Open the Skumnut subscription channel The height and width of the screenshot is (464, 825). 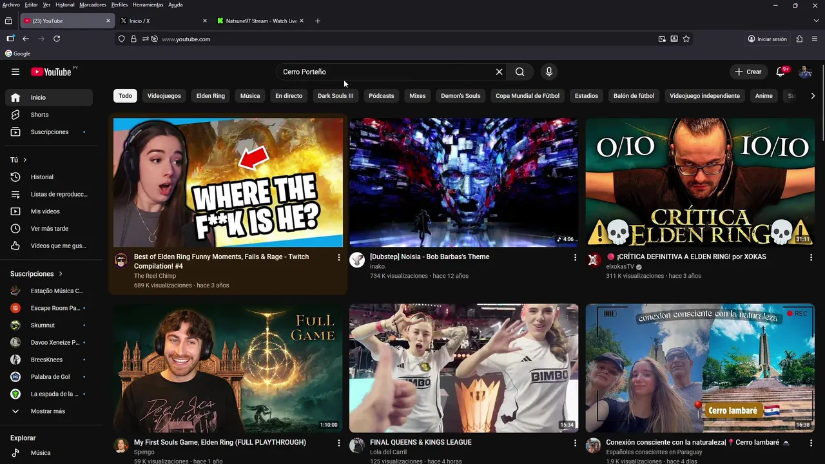coord(49,325)
